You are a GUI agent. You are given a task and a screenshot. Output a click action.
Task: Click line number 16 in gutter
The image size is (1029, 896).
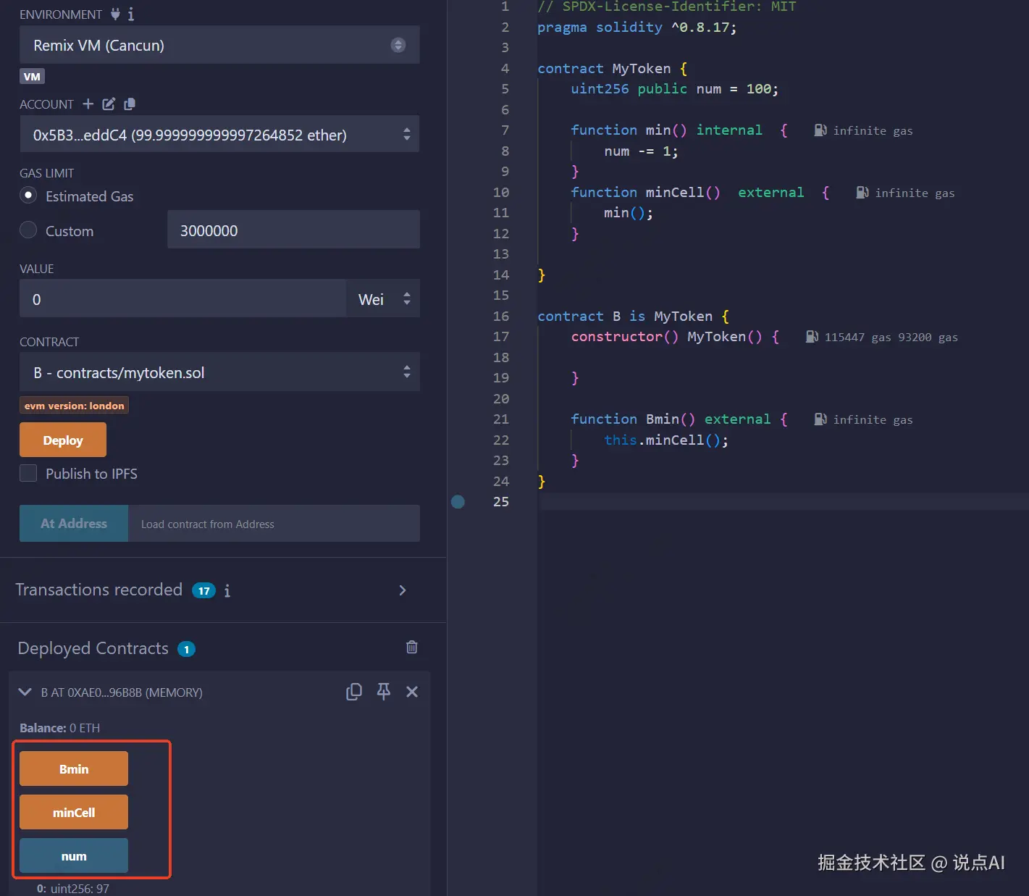501,316
